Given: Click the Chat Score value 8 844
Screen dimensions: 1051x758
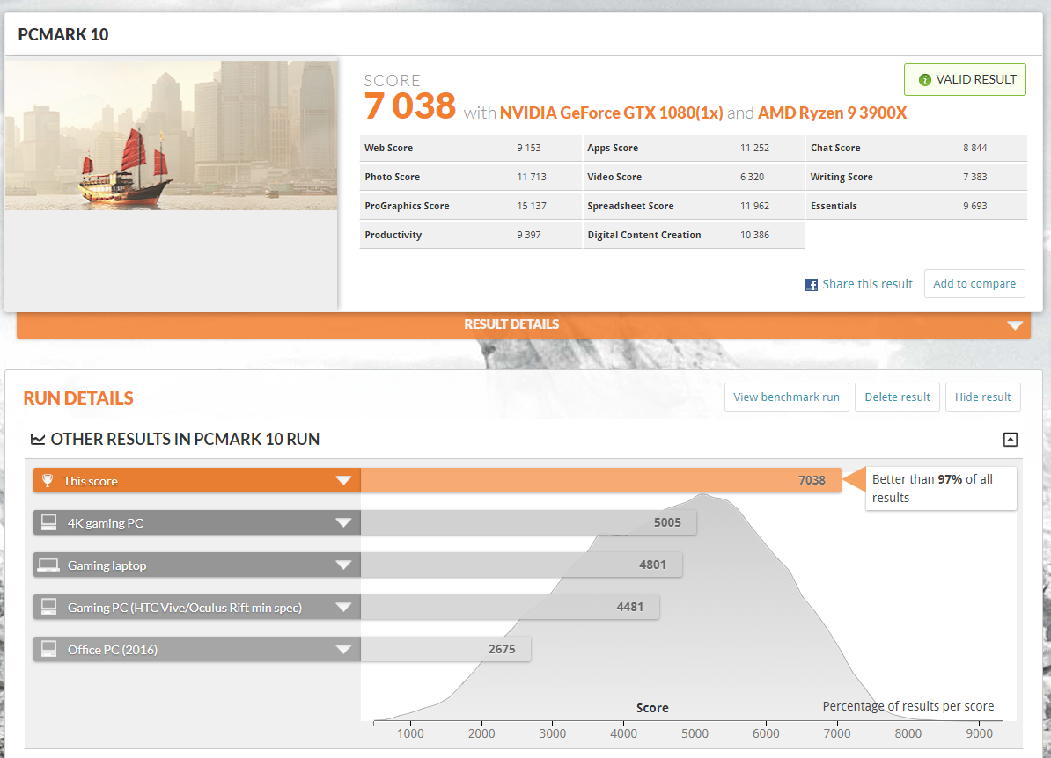Looking at the screenshot, I should click(x=975, y=148).
